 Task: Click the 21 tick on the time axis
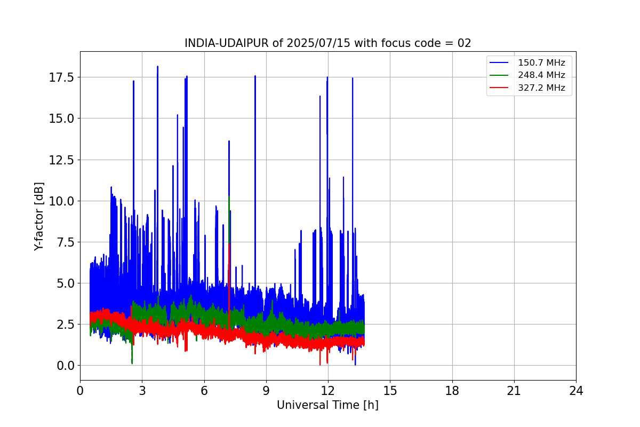point(514,391)
